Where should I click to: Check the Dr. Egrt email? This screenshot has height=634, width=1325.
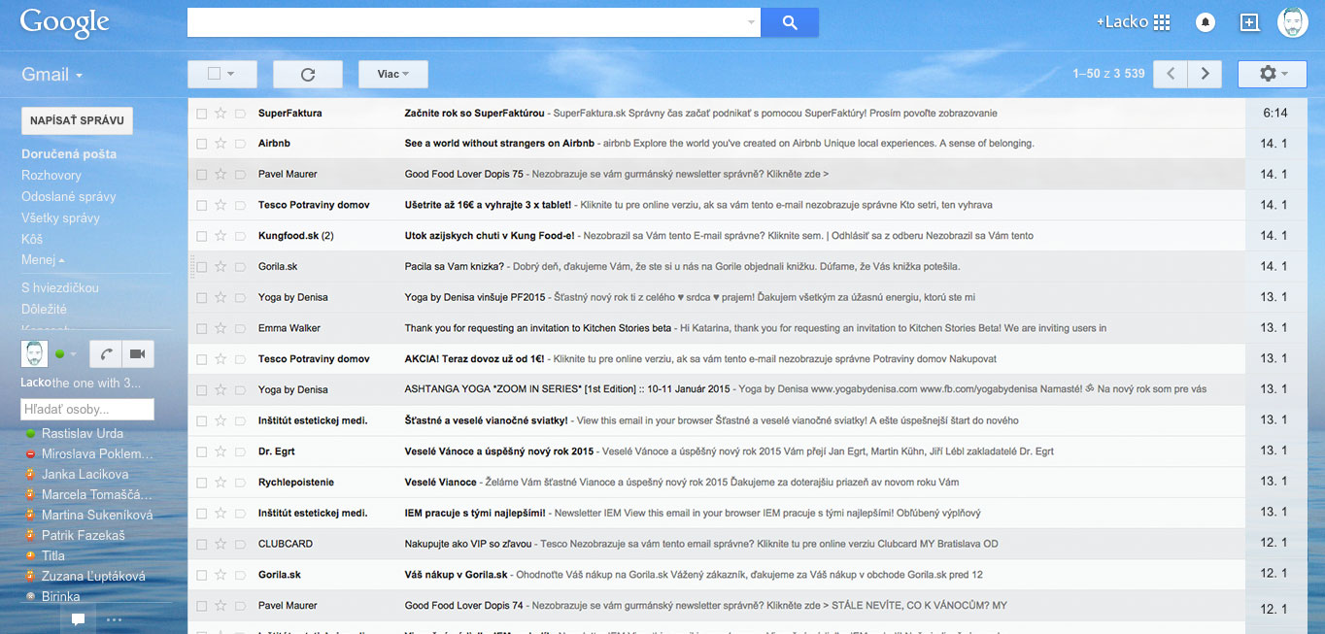pyautogui.click(x=201, y=451)
